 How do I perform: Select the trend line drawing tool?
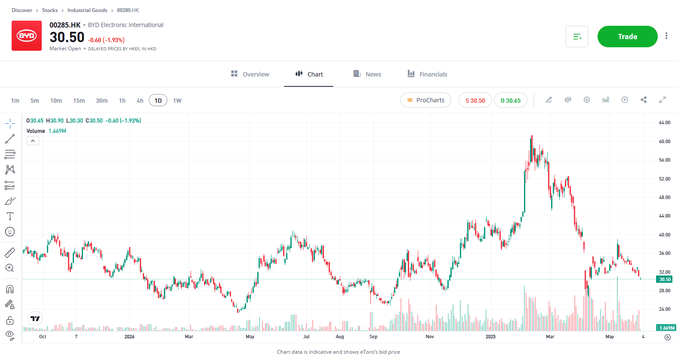(10, 139)
